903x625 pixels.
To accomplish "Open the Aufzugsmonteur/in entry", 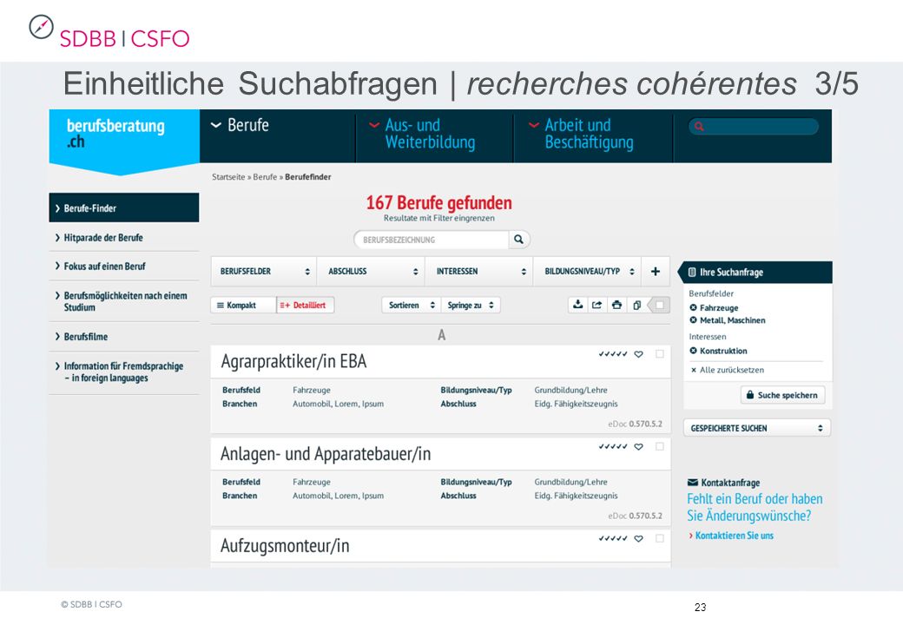I will point(285,546).
